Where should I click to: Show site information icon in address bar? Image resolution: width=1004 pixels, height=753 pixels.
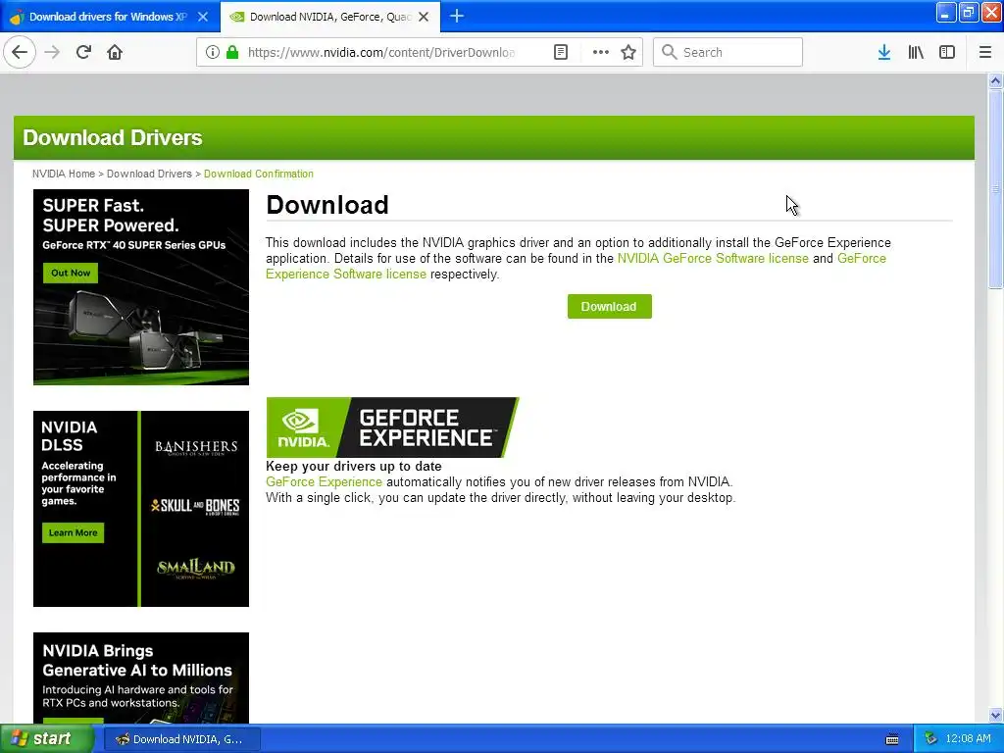pos(212,53)
